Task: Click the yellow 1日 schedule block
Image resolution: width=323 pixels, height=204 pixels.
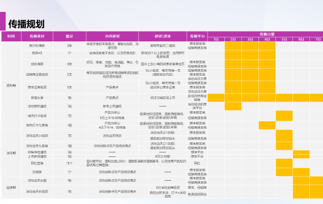Action: (216, 97)
